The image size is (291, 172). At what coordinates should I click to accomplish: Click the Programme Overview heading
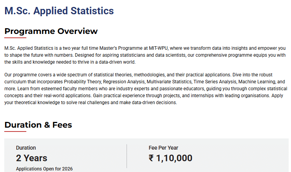pos(51,31)
